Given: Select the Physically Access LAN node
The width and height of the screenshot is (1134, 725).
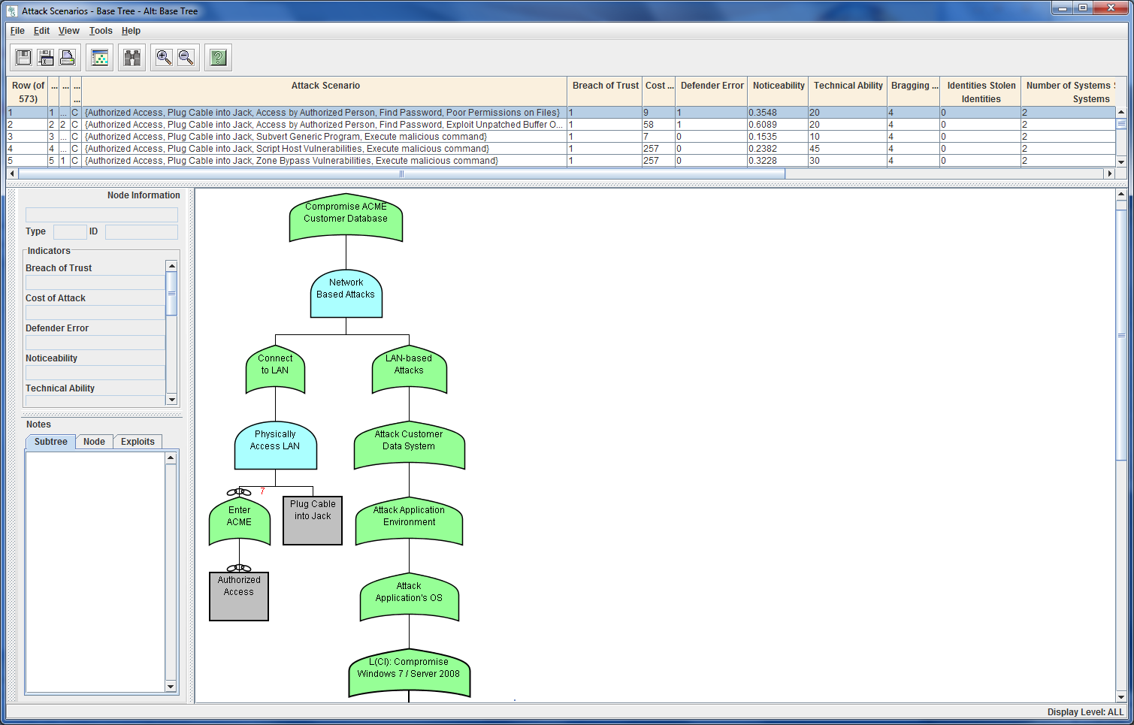Looking at the screenshot, I should pos(275,446).
